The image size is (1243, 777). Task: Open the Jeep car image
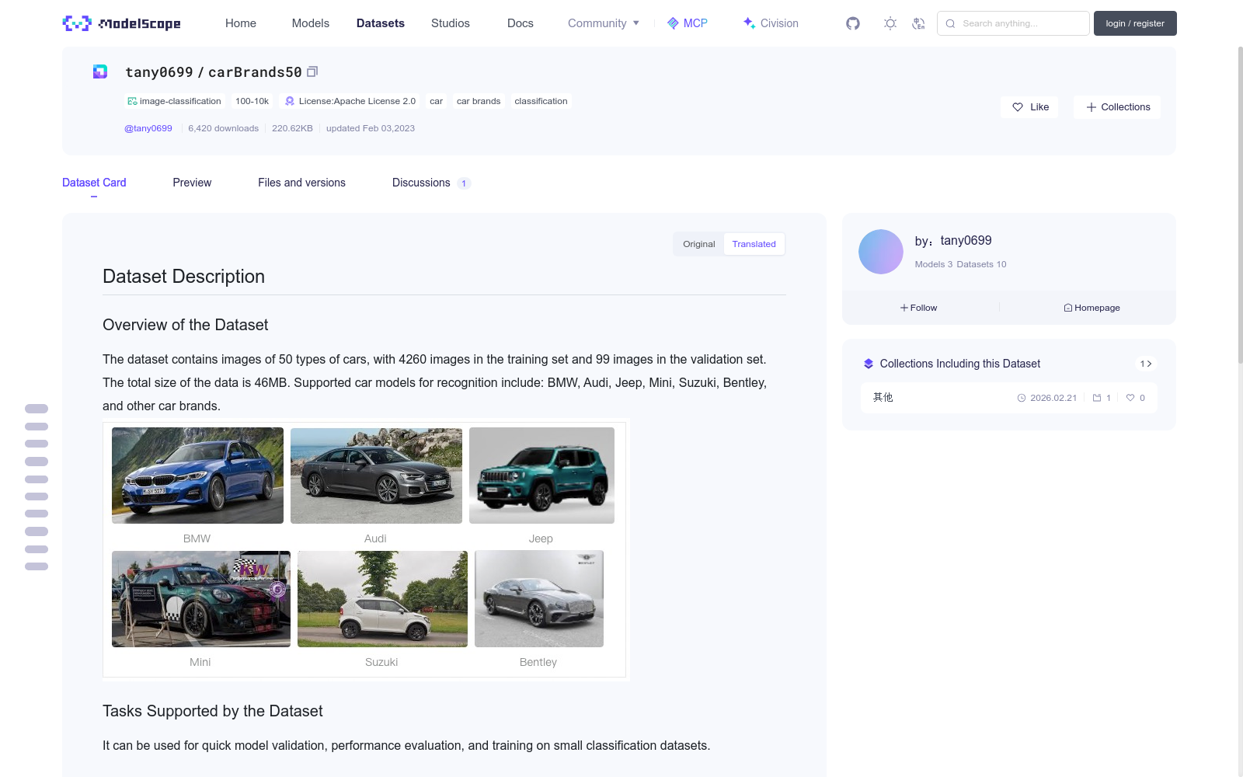(x=541, y=476)
